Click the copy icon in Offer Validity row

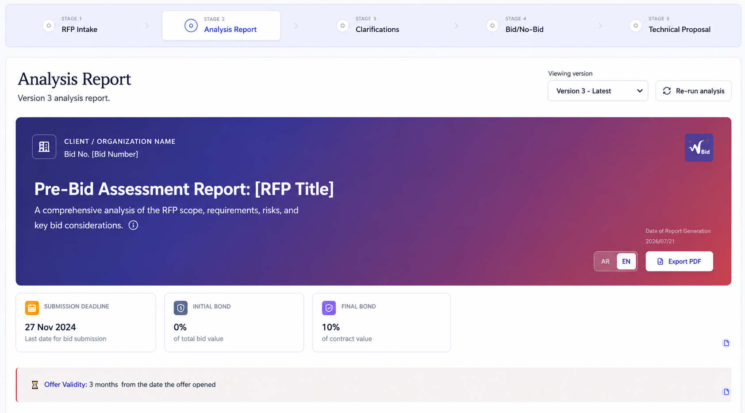tap(726, 392)
